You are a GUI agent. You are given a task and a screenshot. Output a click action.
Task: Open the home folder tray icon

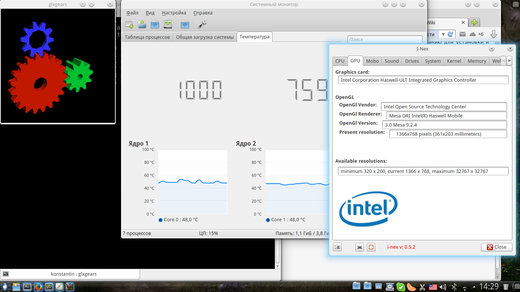356,287
